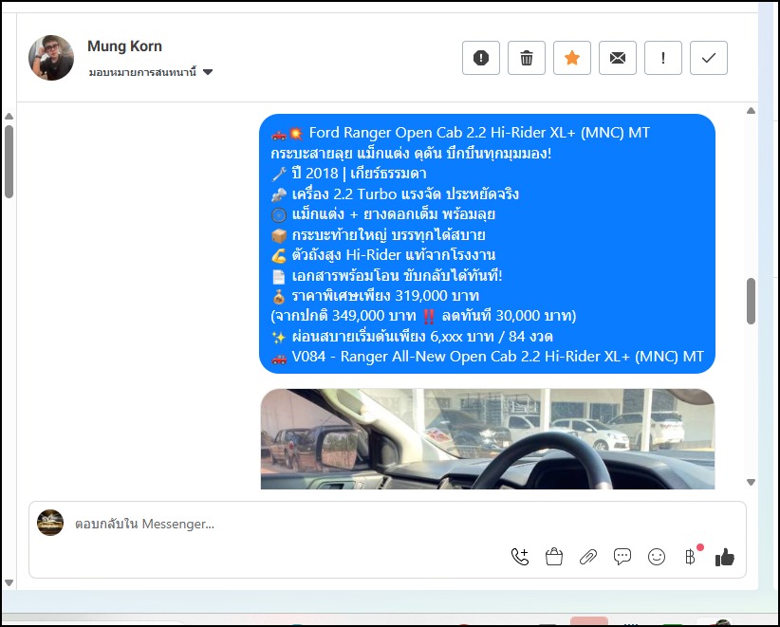This screenshot has height=627, width=780.
Task: Open the assign conversation dropdown
Action: 151,72
